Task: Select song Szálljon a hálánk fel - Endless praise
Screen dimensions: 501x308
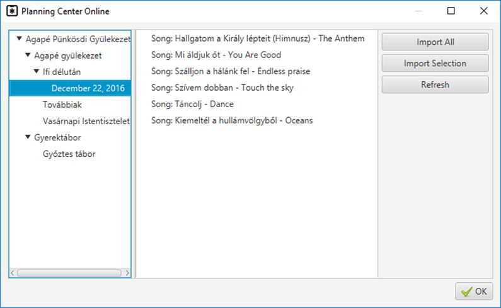Action: [x=231, y=71]
